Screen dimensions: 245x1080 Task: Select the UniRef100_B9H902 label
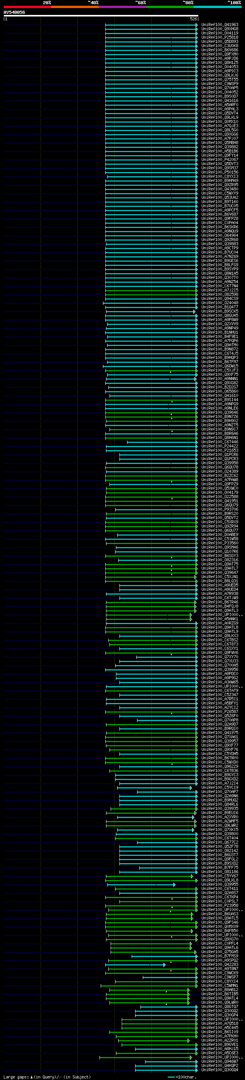click(220, 421)
